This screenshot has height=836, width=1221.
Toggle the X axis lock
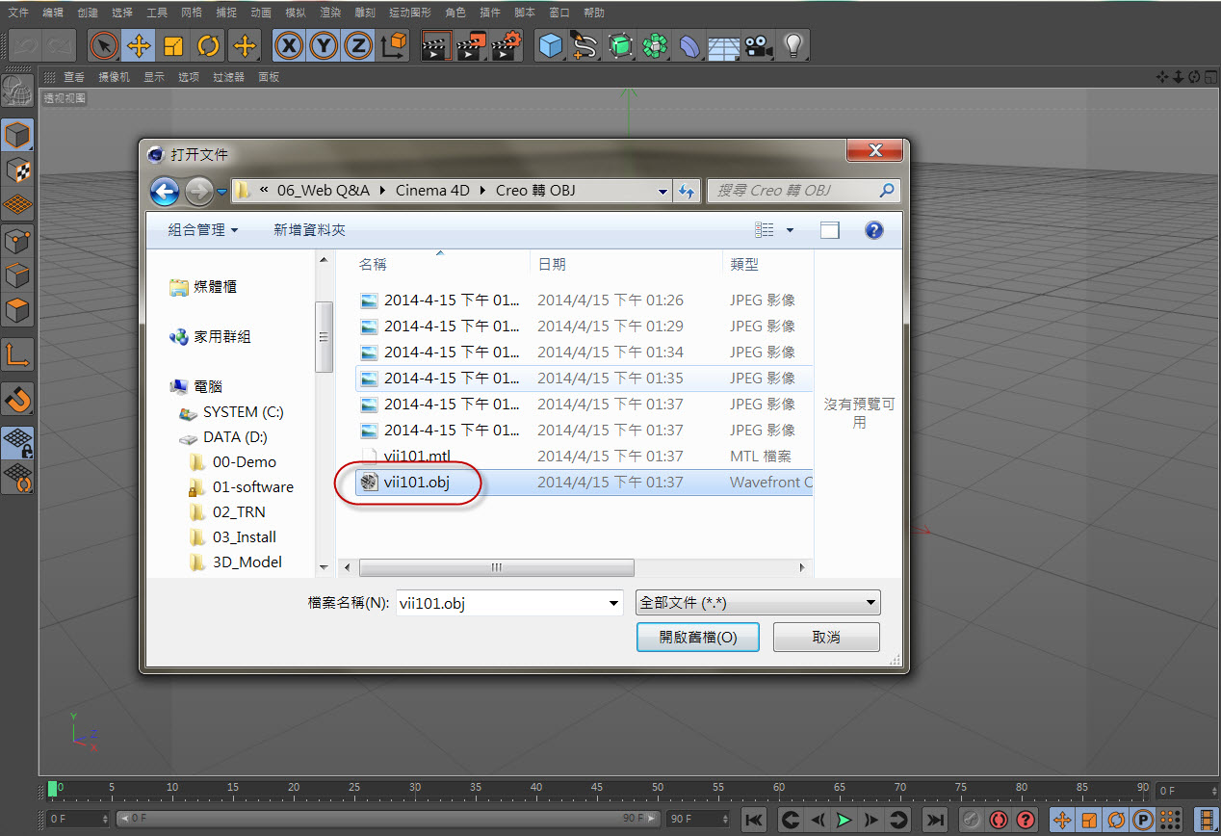coord(290,45)
